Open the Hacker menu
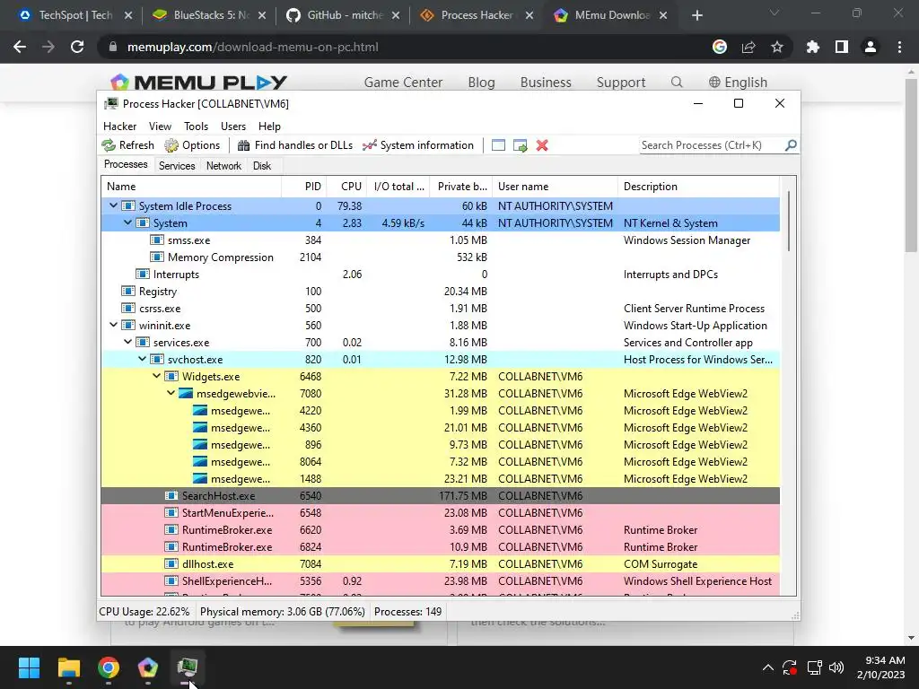 point(119,126)
